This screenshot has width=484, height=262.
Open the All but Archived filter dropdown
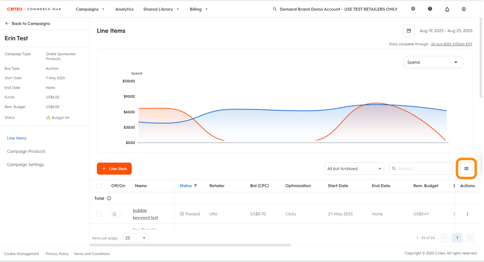coord(354,169)
